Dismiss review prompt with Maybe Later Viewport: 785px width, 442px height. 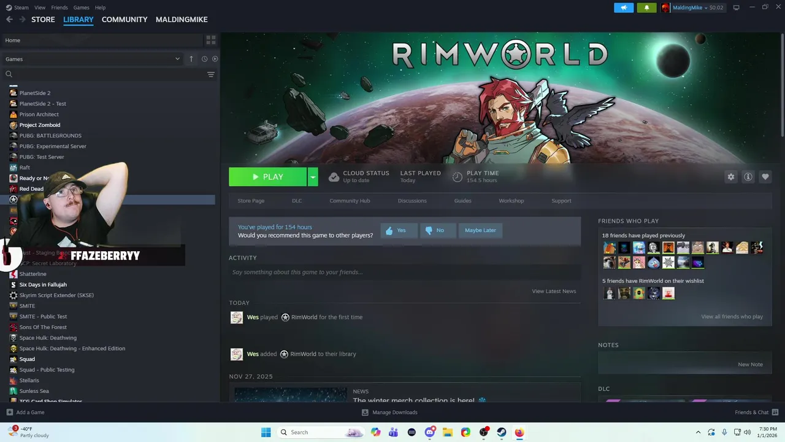point(480,230)
